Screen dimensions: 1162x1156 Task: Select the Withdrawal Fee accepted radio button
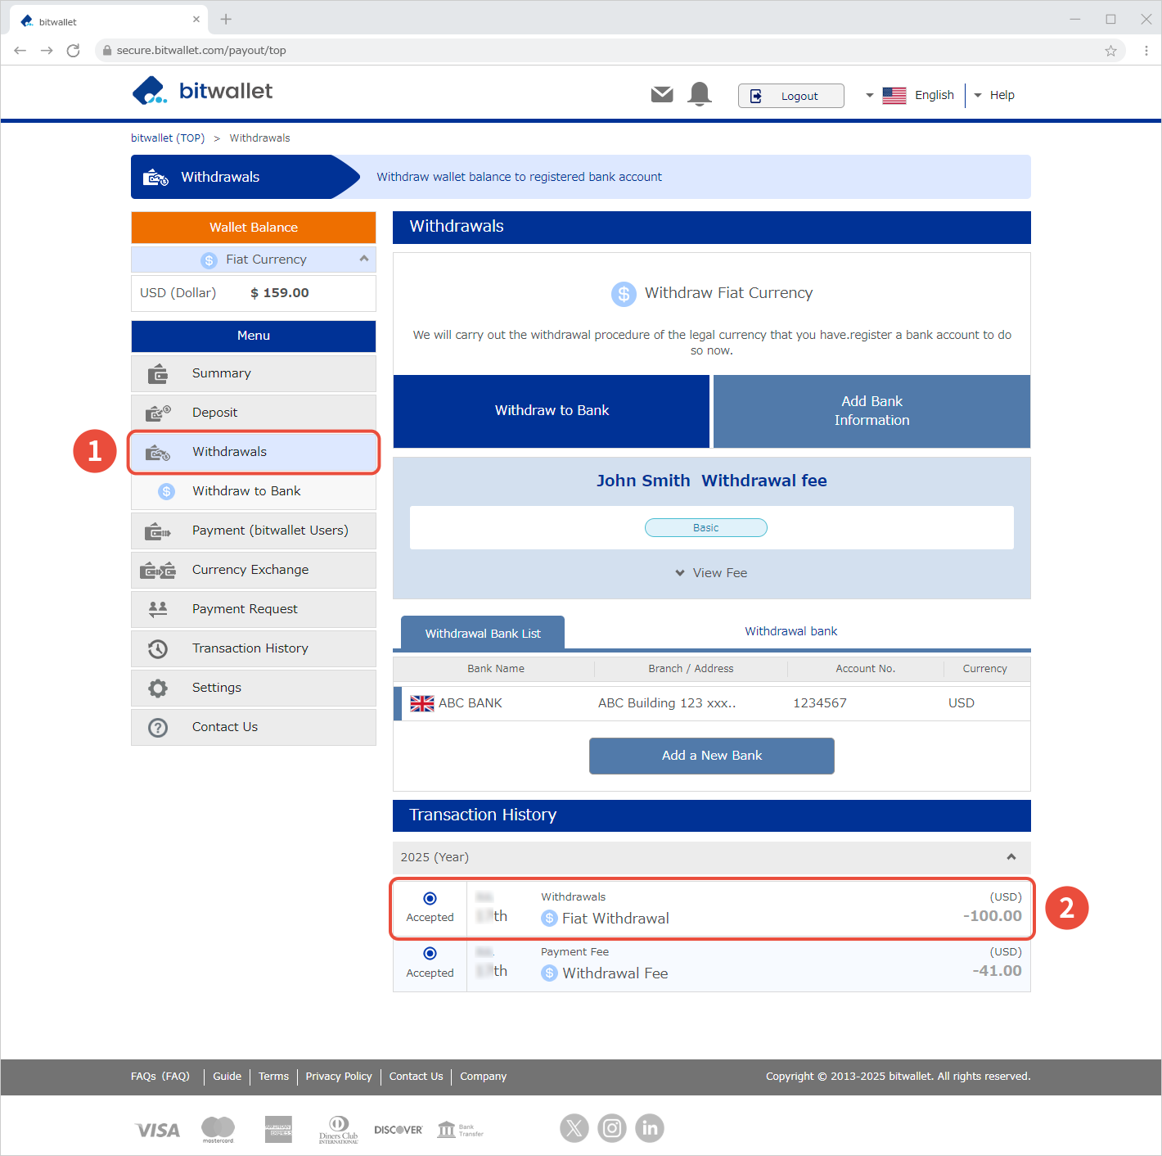[430, 953]
